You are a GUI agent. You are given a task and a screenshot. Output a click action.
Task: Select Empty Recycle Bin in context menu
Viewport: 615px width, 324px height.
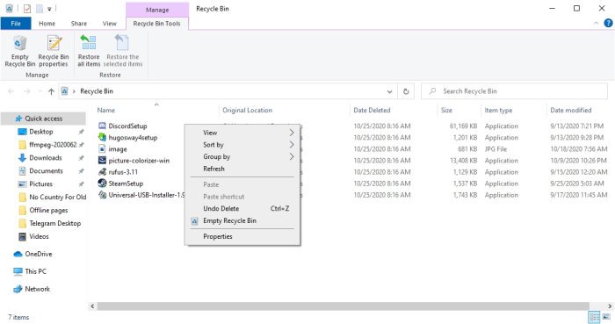(229, 220)
